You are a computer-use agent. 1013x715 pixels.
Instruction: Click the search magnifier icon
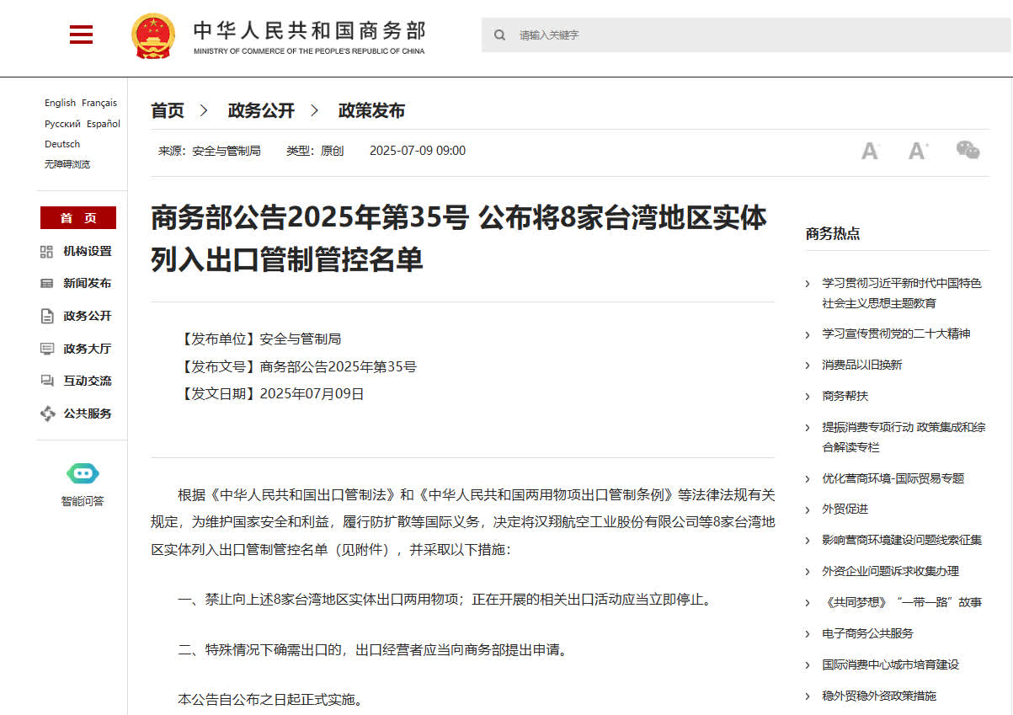coord(500,35)
